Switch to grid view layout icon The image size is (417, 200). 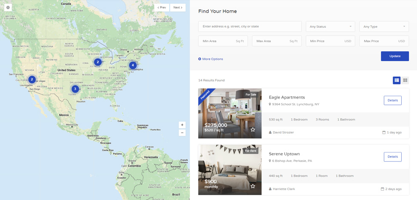[405, 80]
